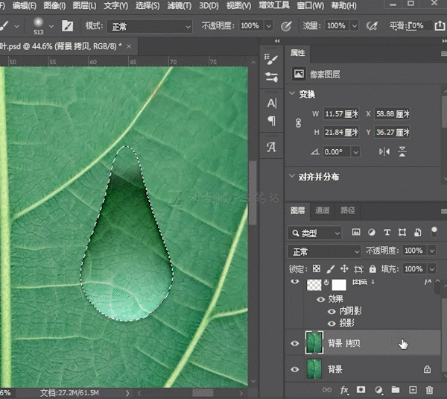Open rotation angle dropdown
Viewport: 447px width, 399px height.
(x=355, y=152)
